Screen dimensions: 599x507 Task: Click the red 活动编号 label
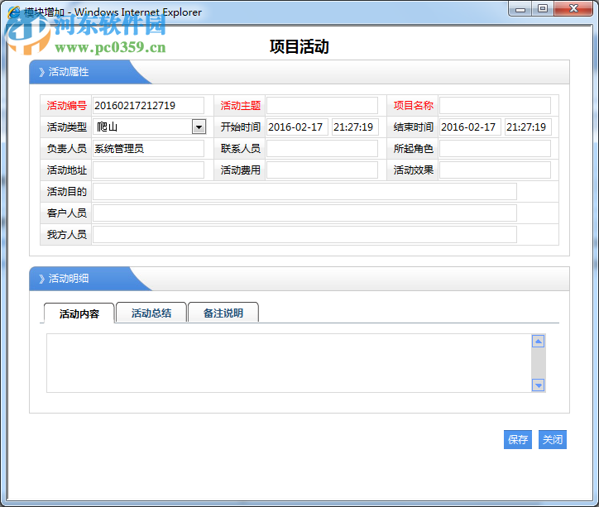click(66, 105)
